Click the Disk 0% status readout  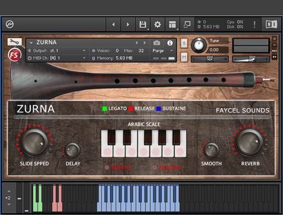pos(235,27)
